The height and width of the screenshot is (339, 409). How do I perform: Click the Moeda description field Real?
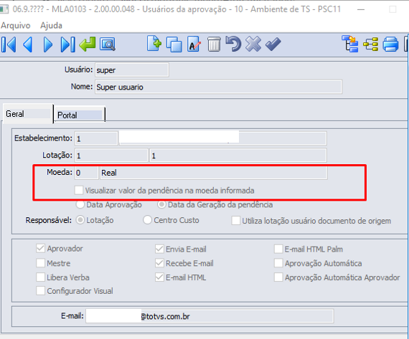[x=214, y=173]
